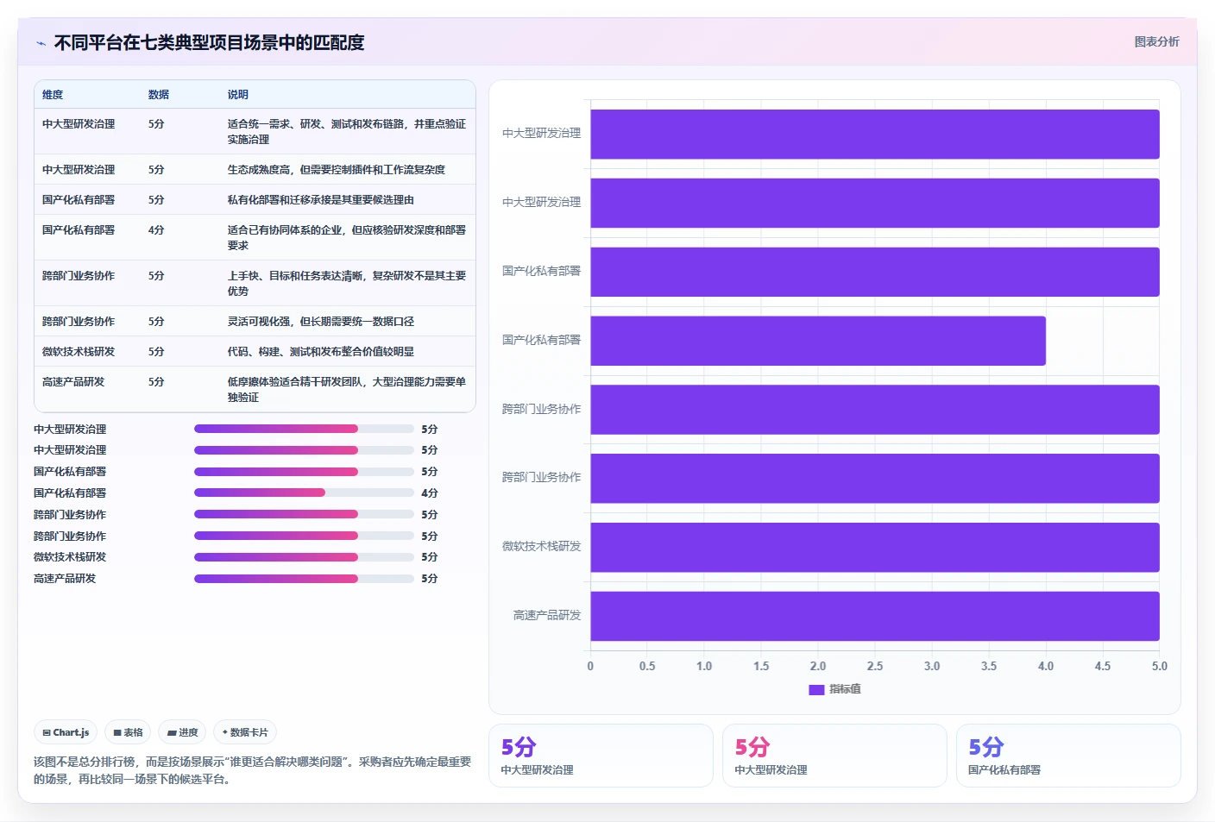Image resolution: width=1215 pixels, height=822 pixels.
Task: Click the small icon before the page title
Action: click(41, 43)
